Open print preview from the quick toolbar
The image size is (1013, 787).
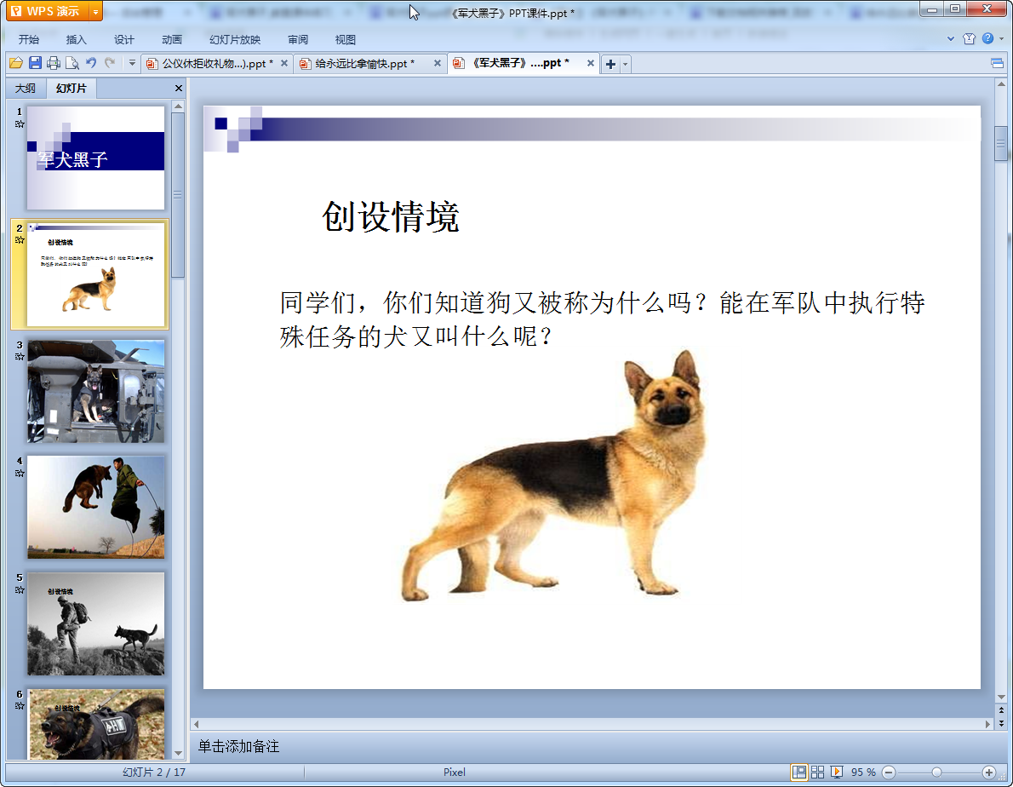click(x=72, y=63)
